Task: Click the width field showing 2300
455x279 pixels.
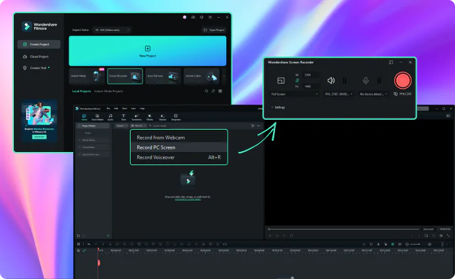Action: tap(311, 74)
